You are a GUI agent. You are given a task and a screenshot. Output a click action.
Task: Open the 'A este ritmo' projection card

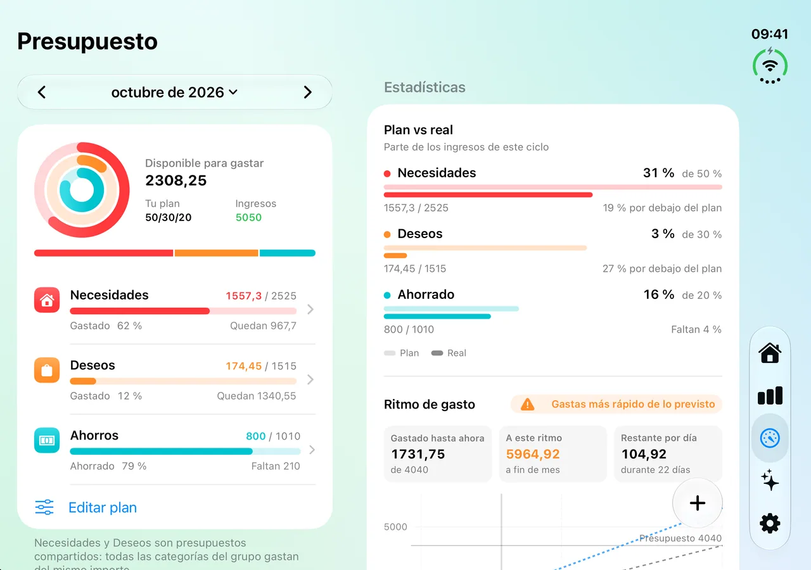click(553, 454)
